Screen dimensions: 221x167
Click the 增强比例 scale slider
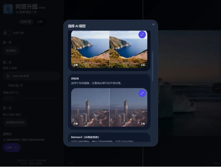tap(31, 98)
